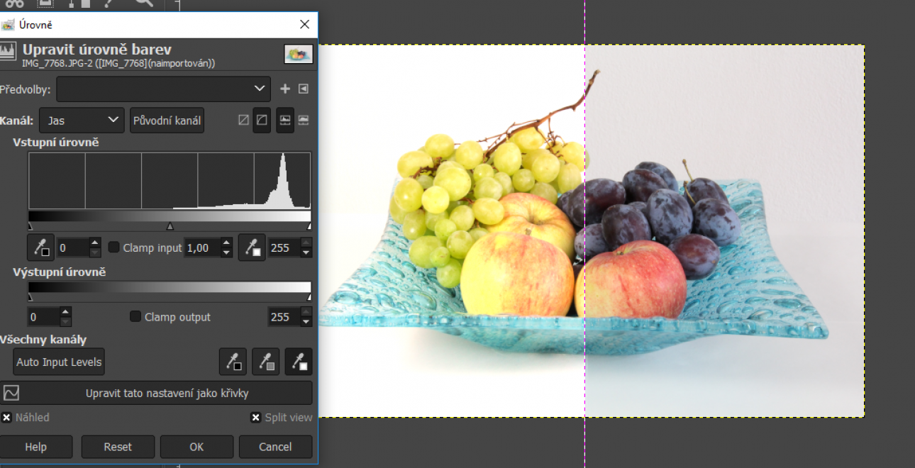Viewport: 915px width, 468px height.
Task: Click the Cancel button
Action: [275, 447]
